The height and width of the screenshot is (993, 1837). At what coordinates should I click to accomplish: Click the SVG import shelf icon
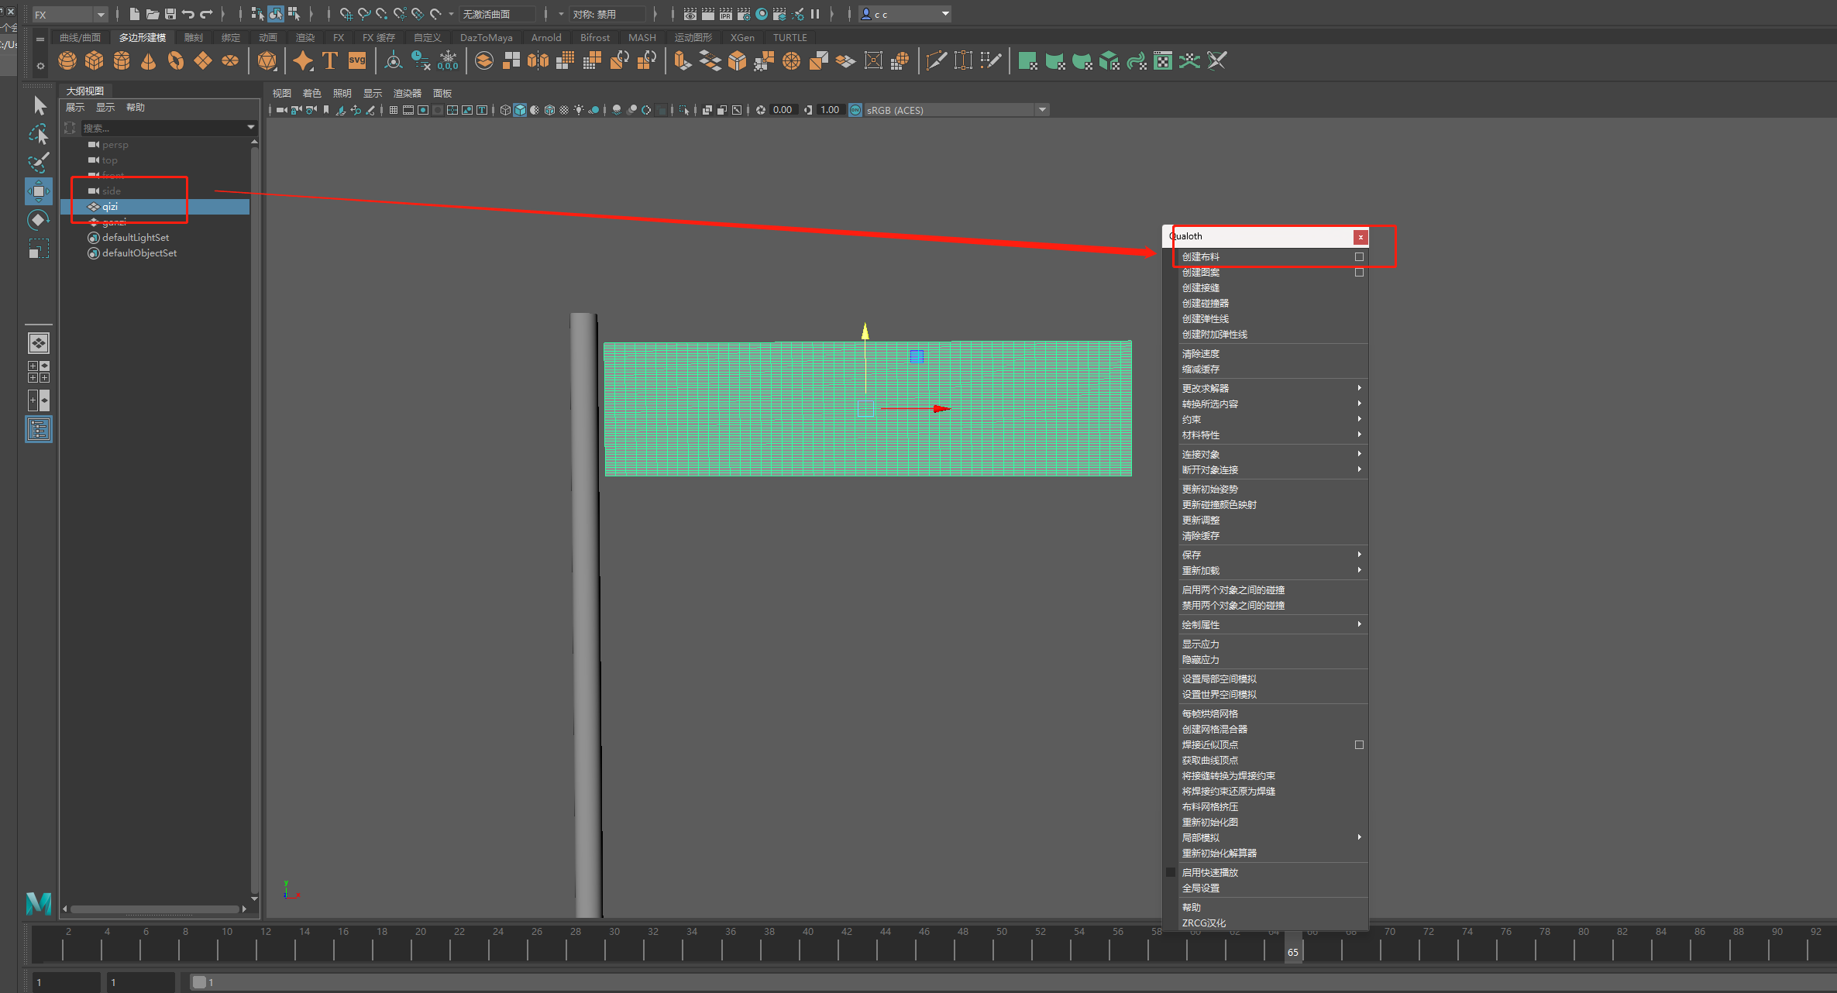(x=357, y=60)
